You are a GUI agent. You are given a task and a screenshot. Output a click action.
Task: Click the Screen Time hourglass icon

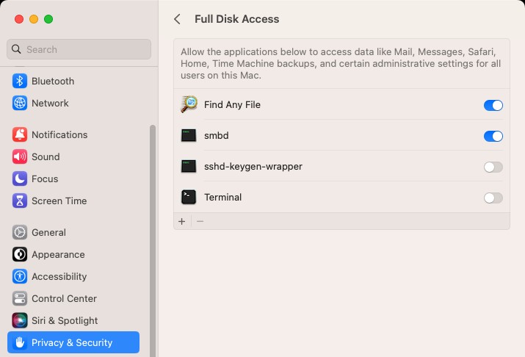(20, 201)
